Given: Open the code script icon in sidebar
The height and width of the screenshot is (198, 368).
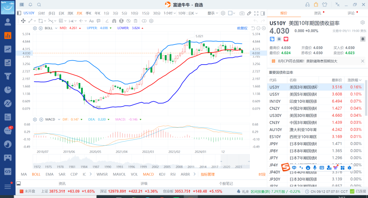Looking at the screenshot, I should tap(8, 171).
